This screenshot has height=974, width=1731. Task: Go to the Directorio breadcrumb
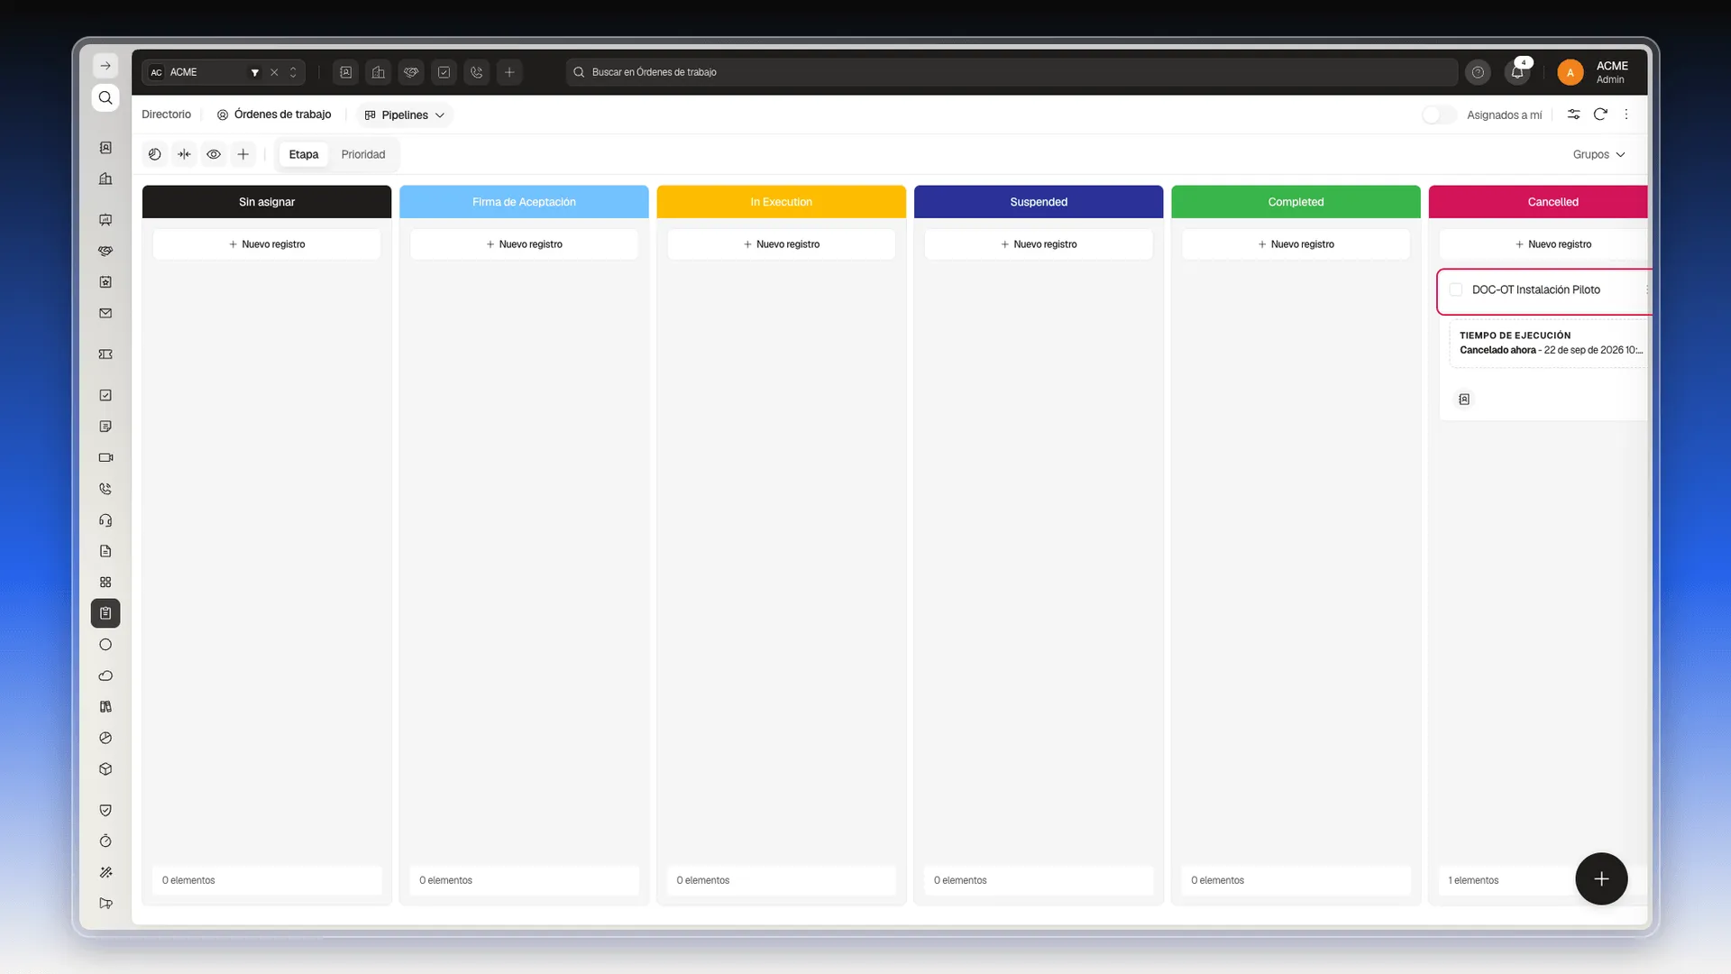[x=167, y=115]
